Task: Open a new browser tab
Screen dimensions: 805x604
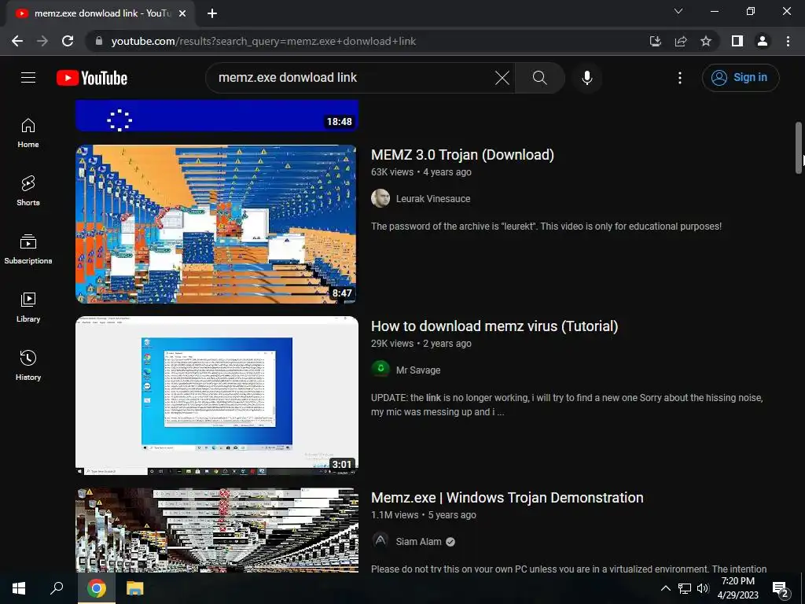Action: pos(212,13)
